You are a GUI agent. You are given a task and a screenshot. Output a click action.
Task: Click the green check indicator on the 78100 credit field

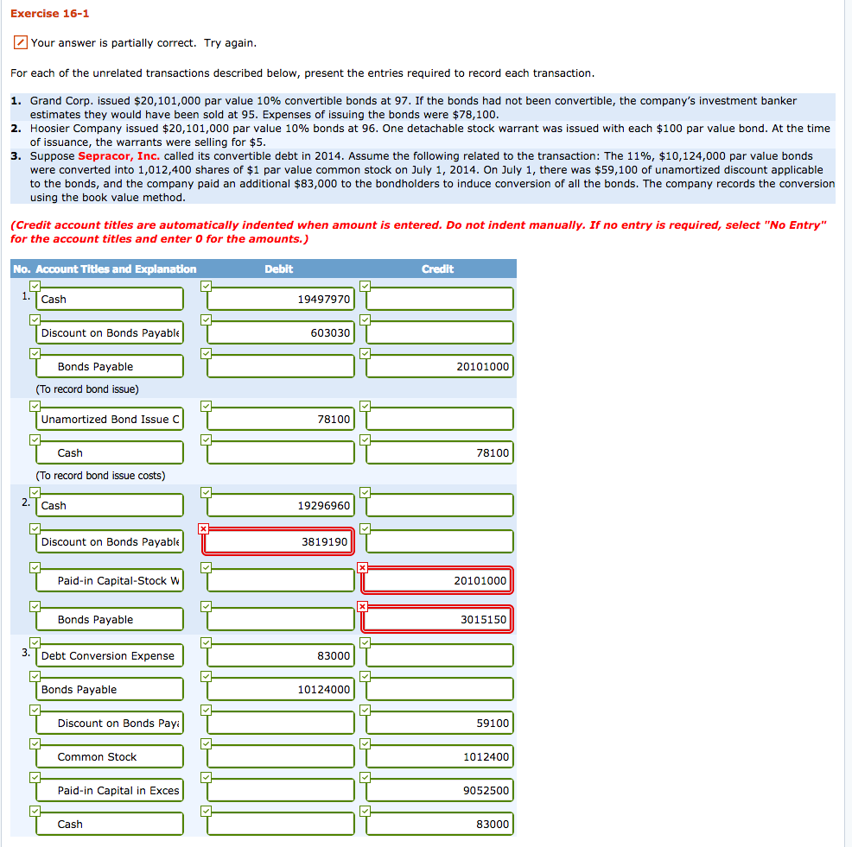(364, 439)
